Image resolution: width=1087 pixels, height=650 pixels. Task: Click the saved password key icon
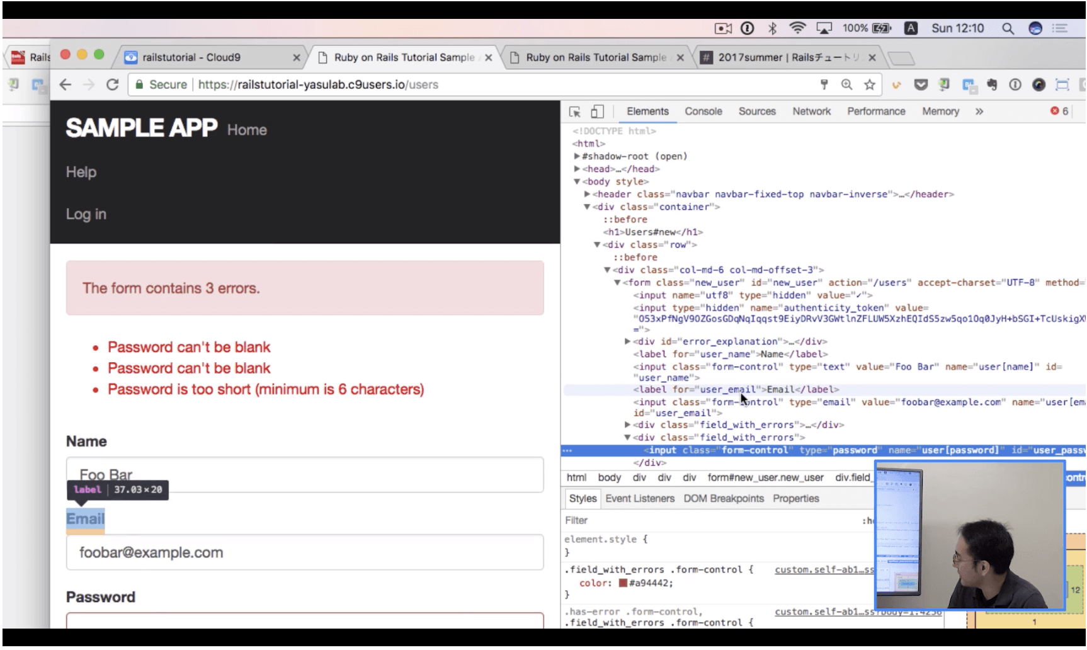tap(824, 84)
